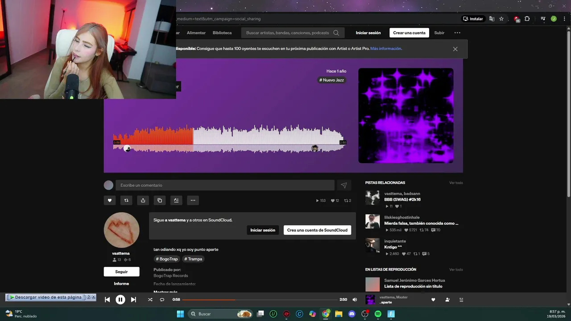Toggle shuffle in the player bar
This screenshot has height=321, width=571.
[150, 300]
